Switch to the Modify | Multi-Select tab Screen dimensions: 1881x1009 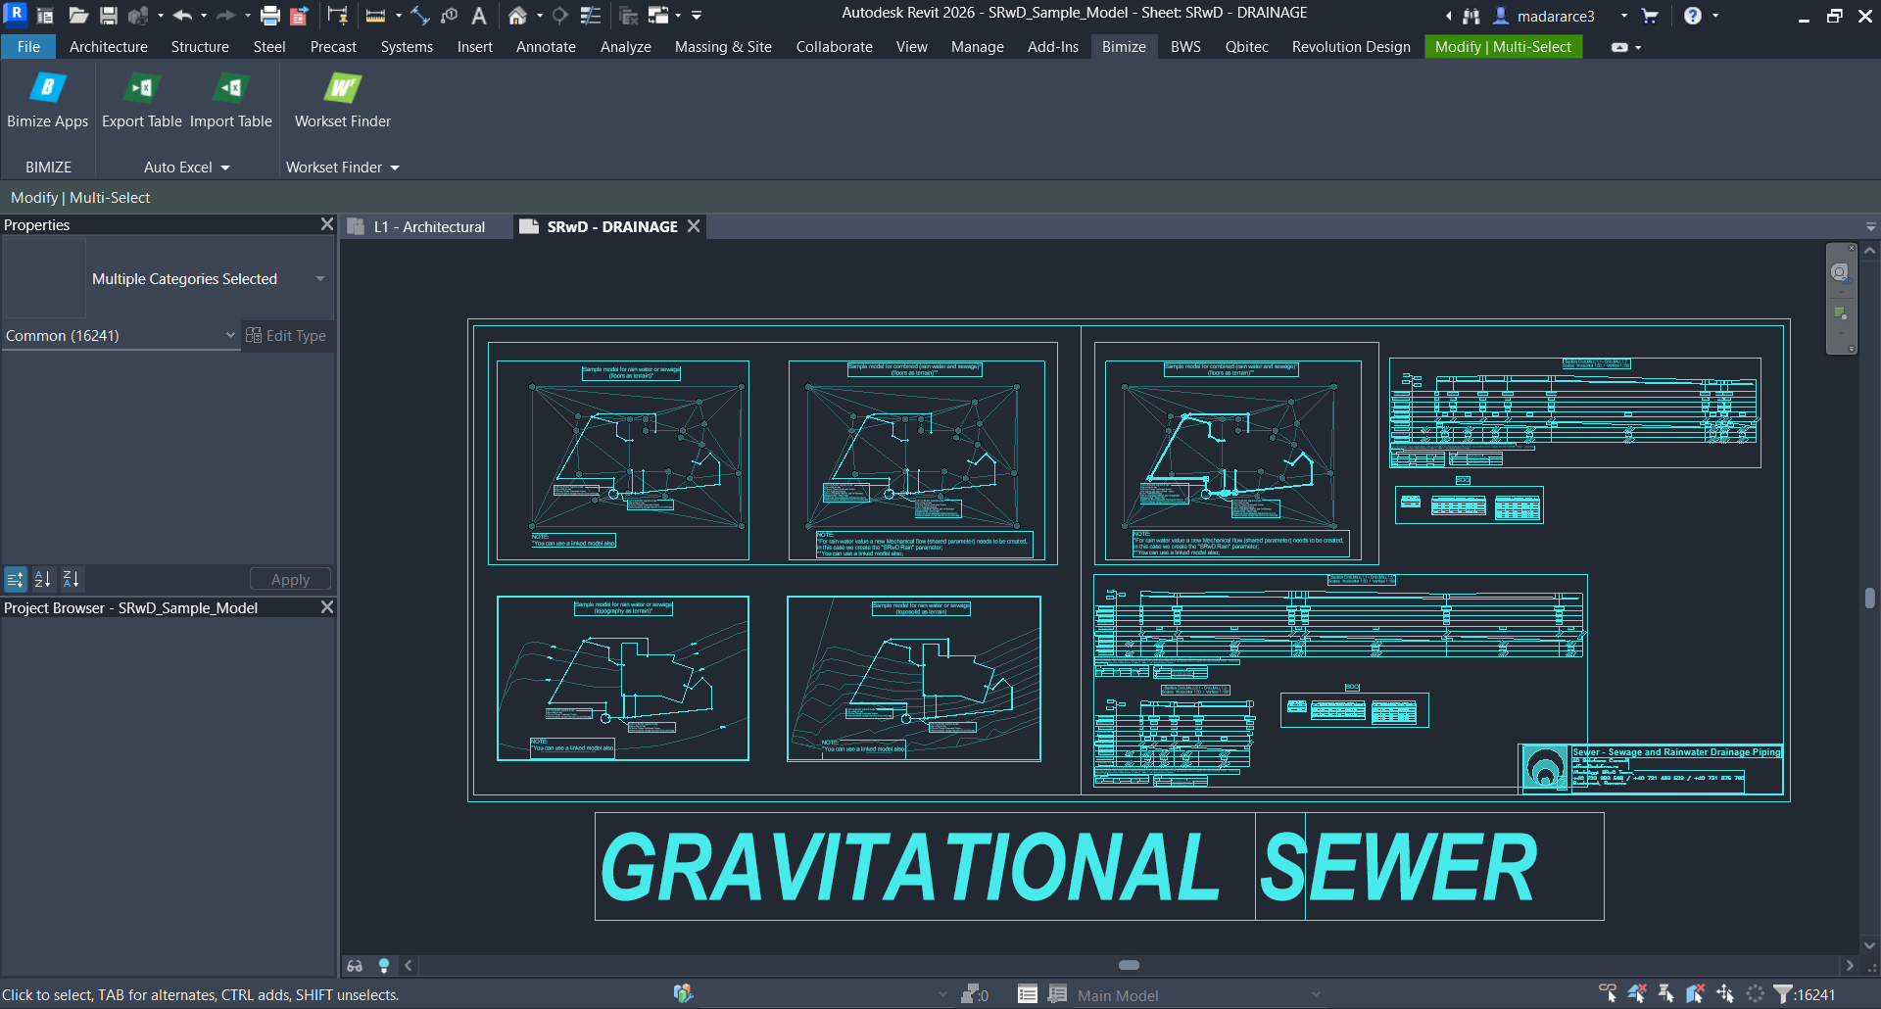click(x=1503, y=47)
